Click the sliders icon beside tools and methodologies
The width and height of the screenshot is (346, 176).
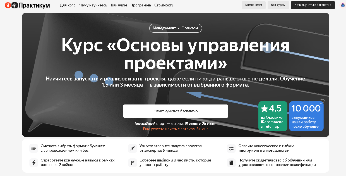(x=231, y=148)
